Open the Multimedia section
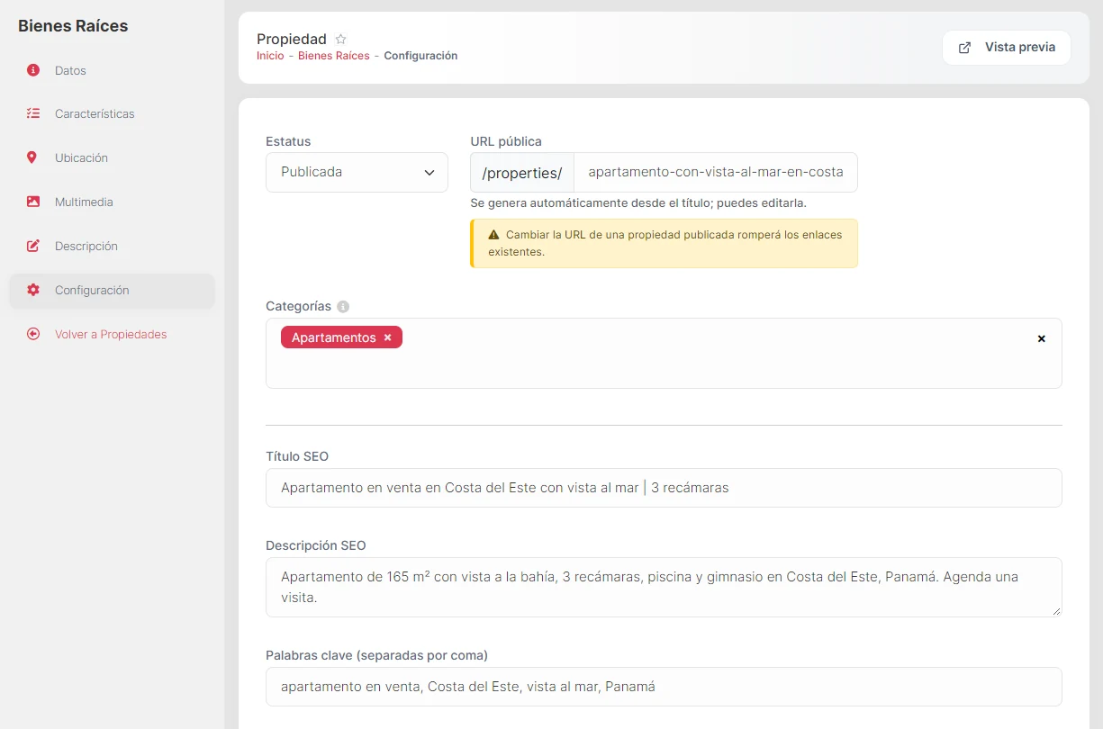1103x729 pixels. point(112,202)
